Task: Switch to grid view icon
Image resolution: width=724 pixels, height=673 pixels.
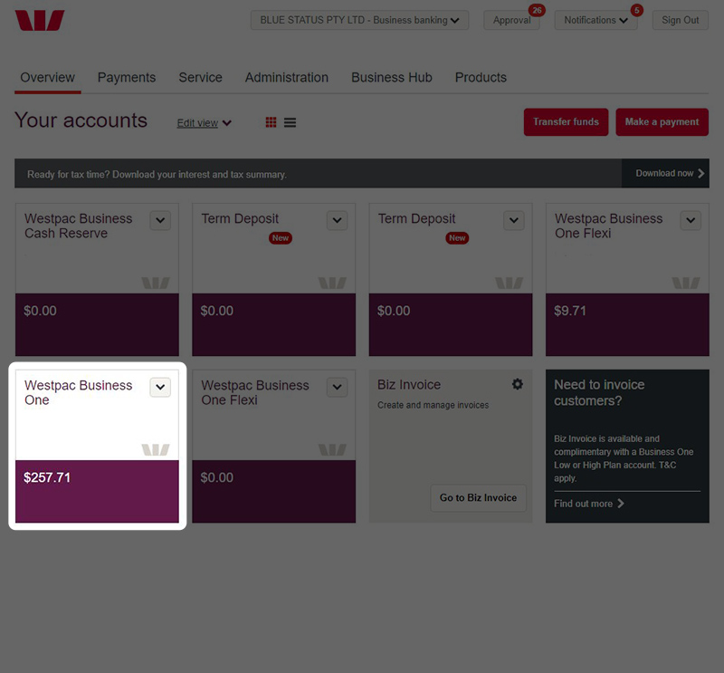Action: pyautogui.click(x=271, y=122)
